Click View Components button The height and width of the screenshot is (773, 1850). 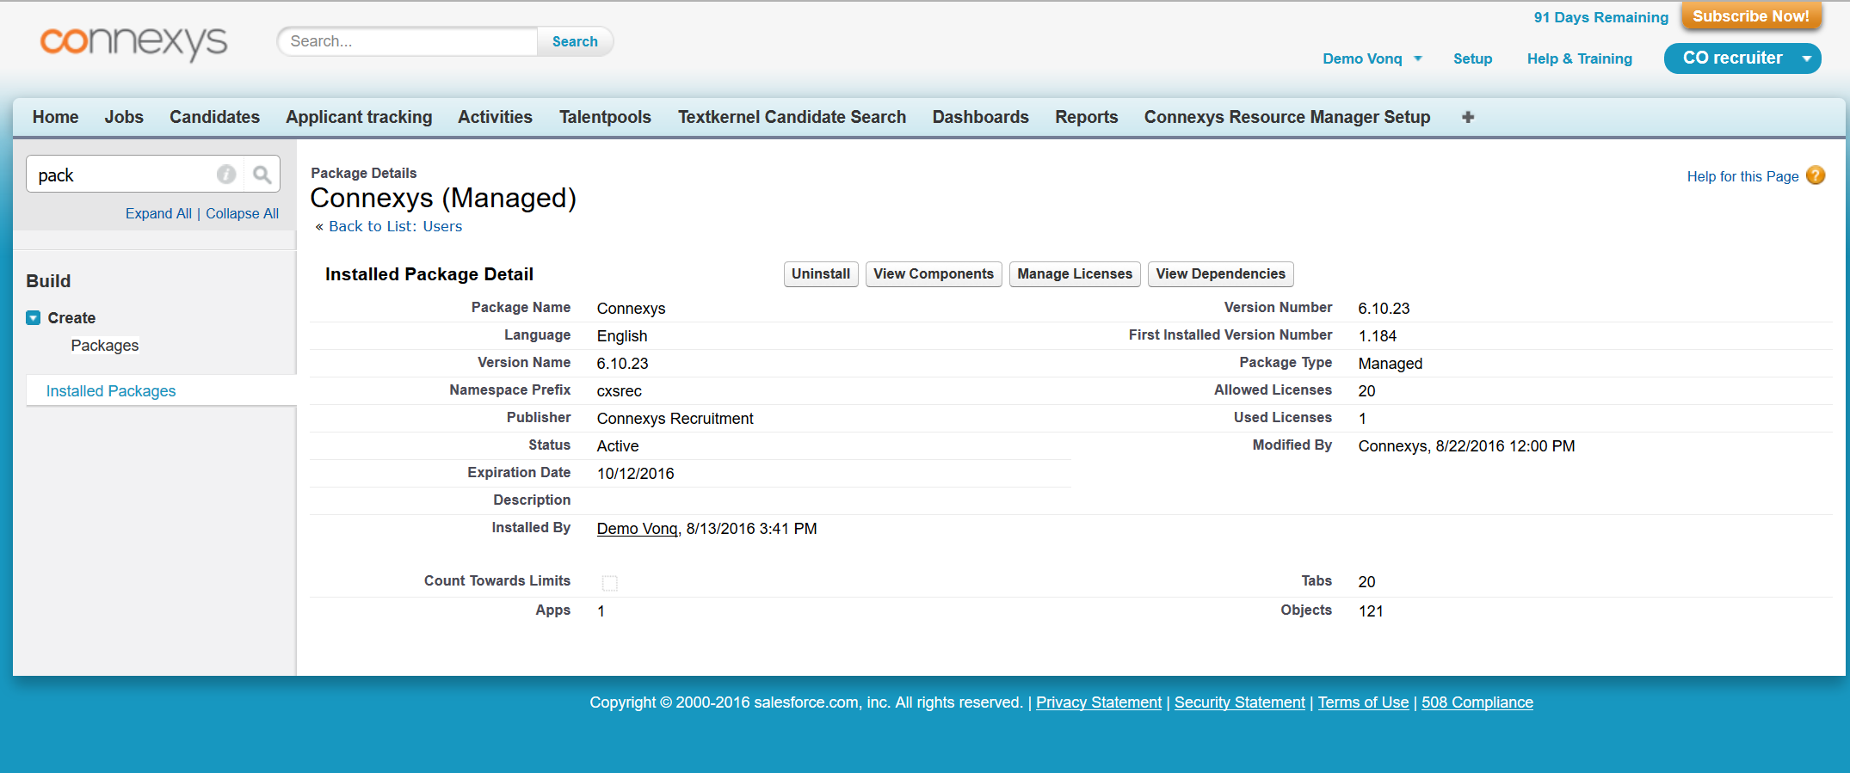[x=934, y=274]
